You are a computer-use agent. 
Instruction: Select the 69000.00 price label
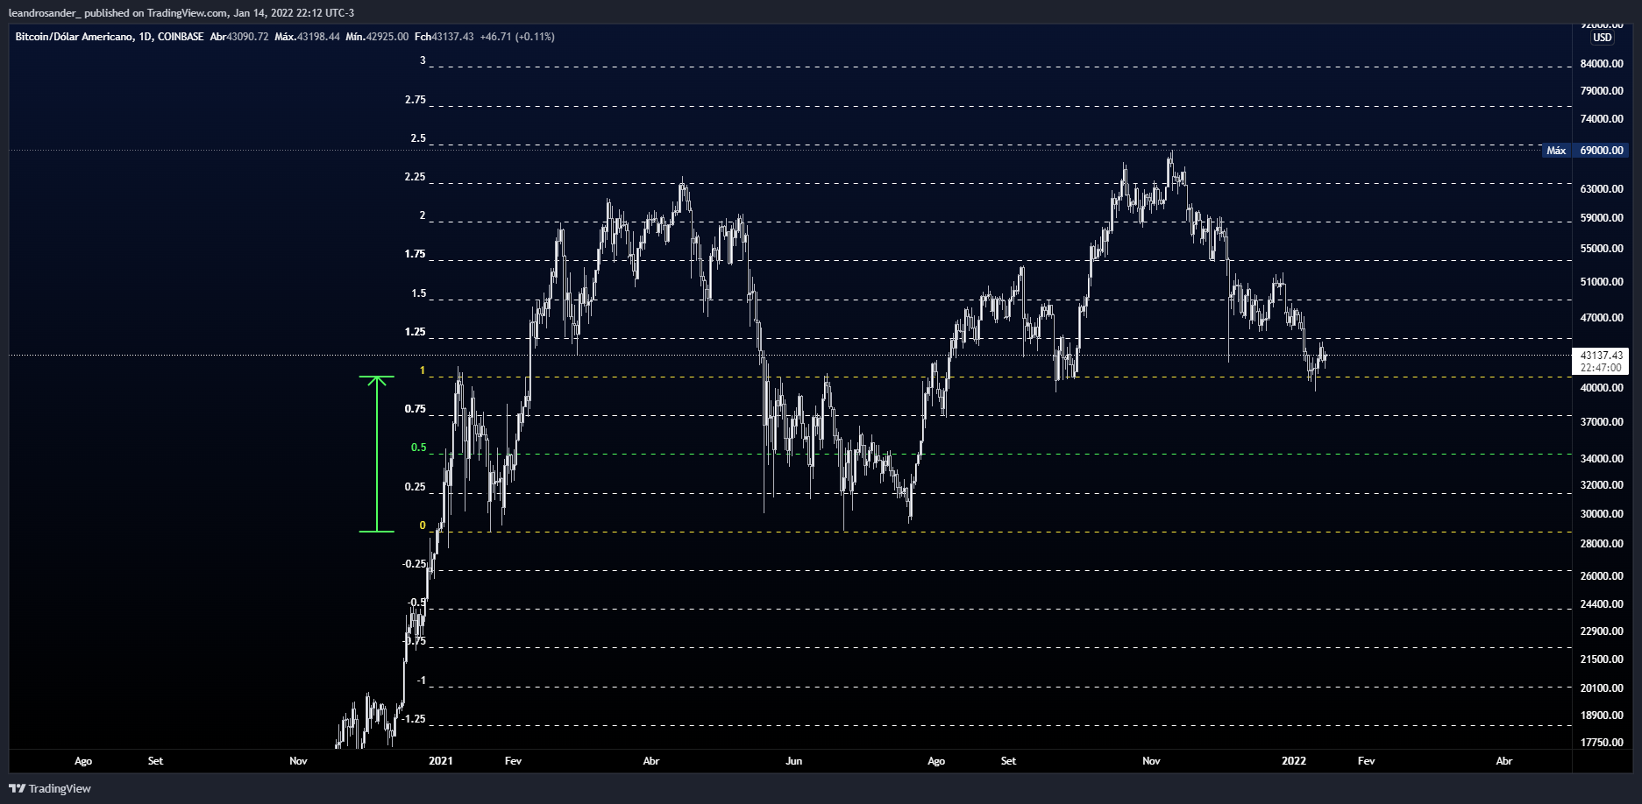1602,151
